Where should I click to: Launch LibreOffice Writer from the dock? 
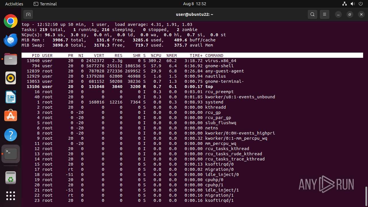(11, 97)
